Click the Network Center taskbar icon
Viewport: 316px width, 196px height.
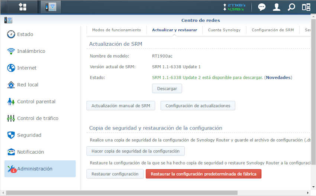(51, 7)
